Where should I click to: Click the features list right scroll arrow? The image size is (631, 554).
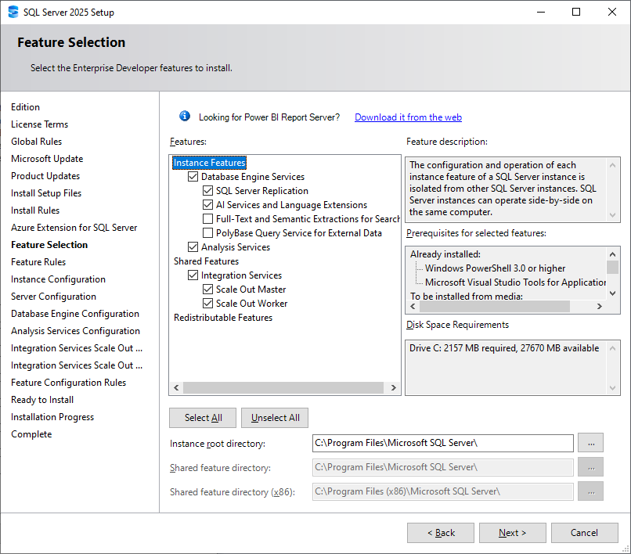pyautogui.click(x=394, y=387)
